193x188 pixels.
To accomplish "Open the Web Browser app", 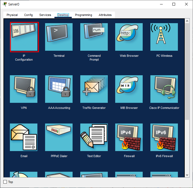I will point(129,37).
